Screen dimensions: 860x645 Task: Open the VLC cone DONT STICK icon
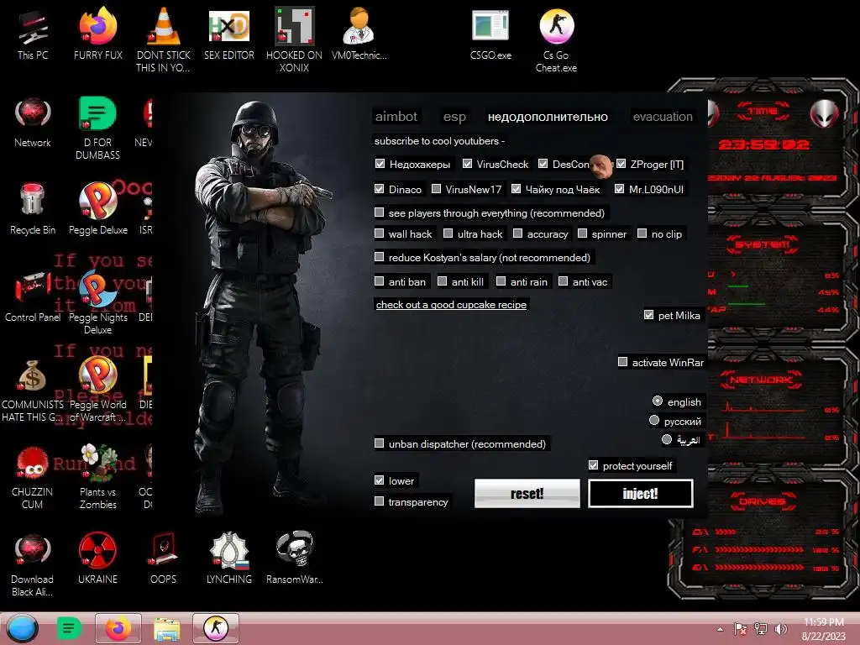coord(163,39)
